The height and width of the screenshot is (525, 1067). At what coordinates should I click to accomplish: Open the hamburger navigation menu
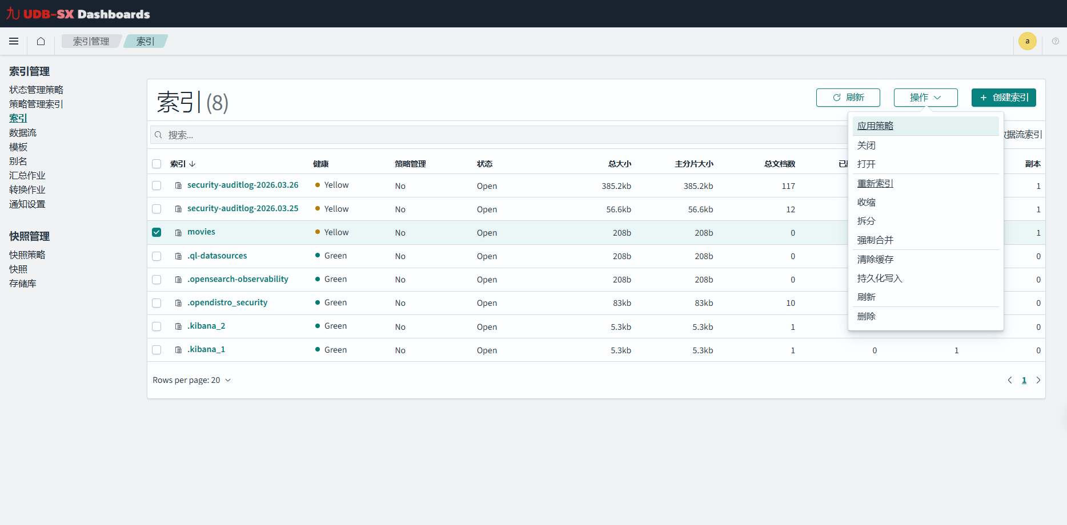[14, 41]
